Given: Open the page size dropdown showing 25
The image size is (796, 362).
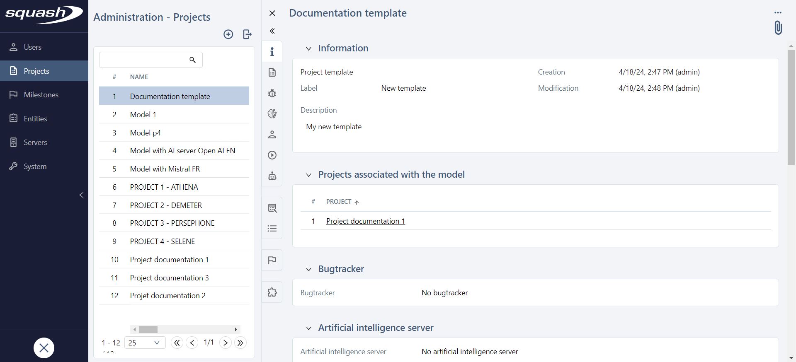Looking at the screenshot, I should pyautogui.click(x=144, y=343).
